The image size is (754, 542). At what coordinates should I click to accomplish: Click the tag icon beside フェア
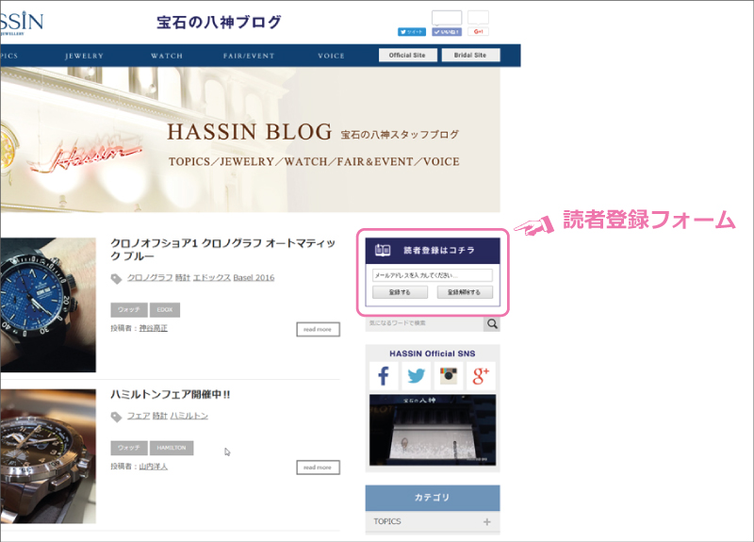pos(116,417)
